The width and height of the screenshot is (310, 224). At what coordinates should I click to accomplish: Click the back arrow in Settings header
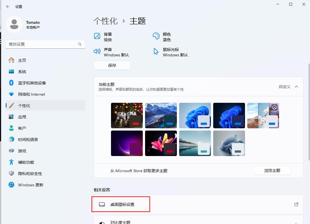coord(8,7)
